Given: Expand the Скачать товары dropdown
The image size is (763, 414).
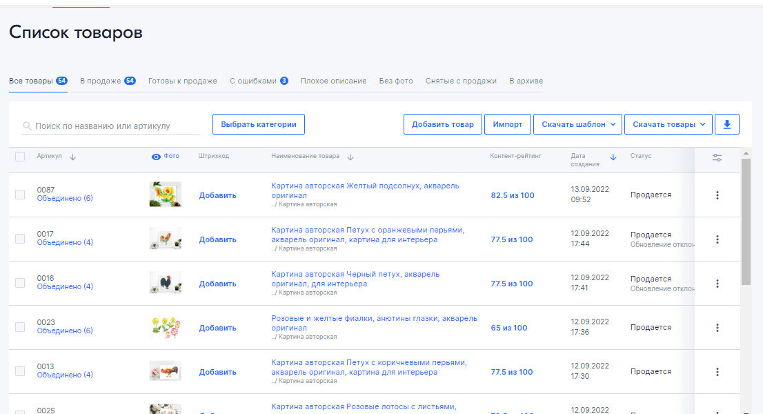Looking at the screenshot, I should point(668,124).
